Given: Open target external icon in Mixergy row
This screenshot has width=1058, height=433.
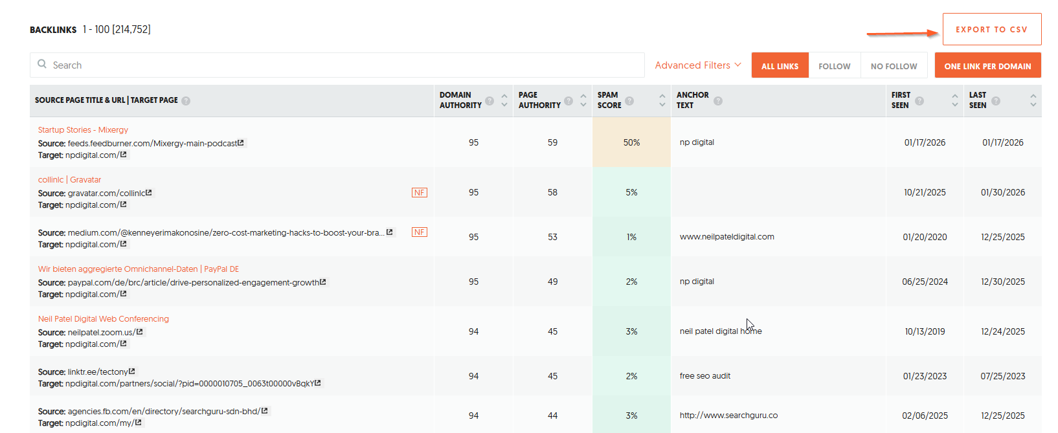Looking at the screenshot, I should [124, 155].
